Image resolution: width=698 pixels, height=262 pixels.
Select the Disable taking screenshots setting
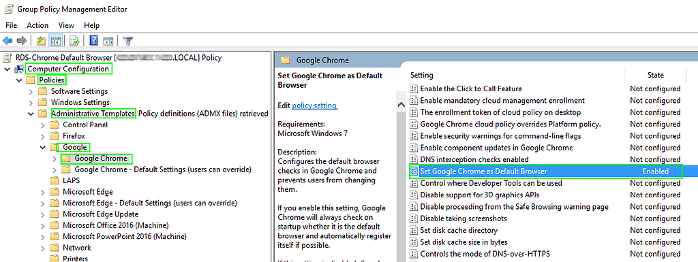pos(464,218)
